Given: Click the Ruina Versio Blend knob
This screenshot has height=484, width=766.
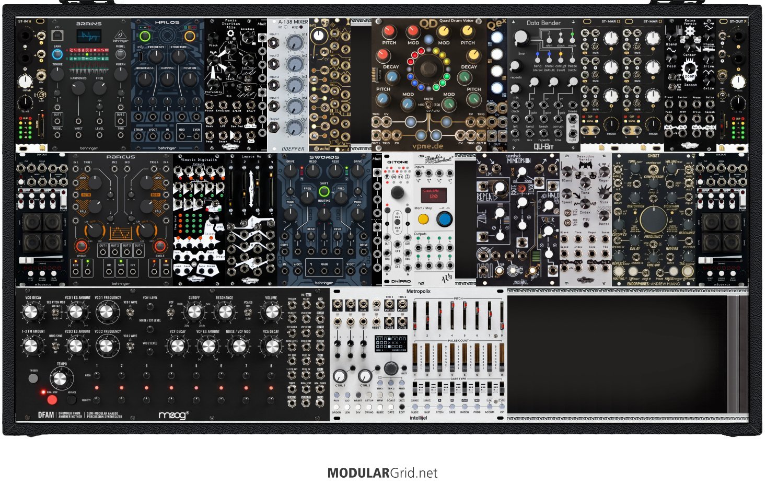Looking at the screenshot, I should (671, 34).
